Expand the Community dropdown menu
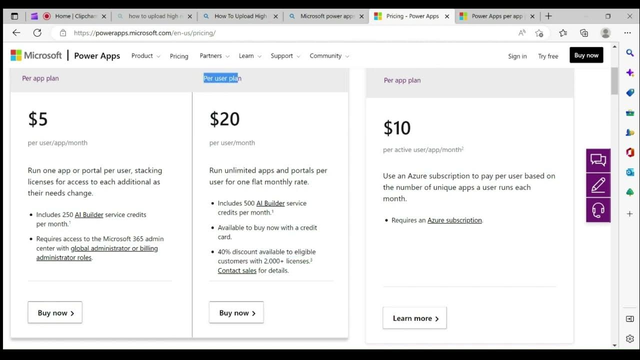The width and height of the screenshot is (640, 360). [329, 56]
